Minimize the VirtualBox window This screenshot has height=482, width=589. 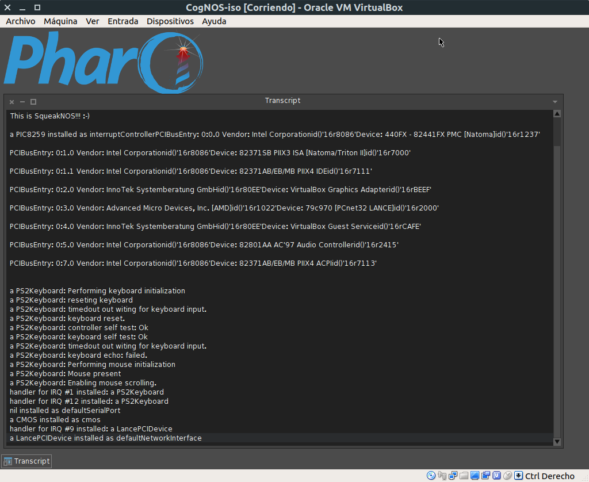pos(22,7)
